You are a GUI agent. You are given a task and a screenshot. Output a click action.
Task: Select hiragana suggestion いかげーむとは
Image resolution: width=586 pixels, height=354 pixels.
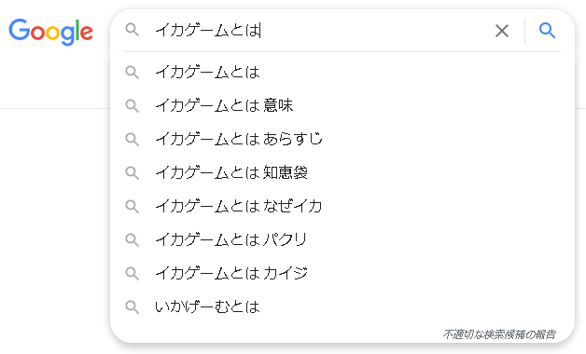pos(342,307)
